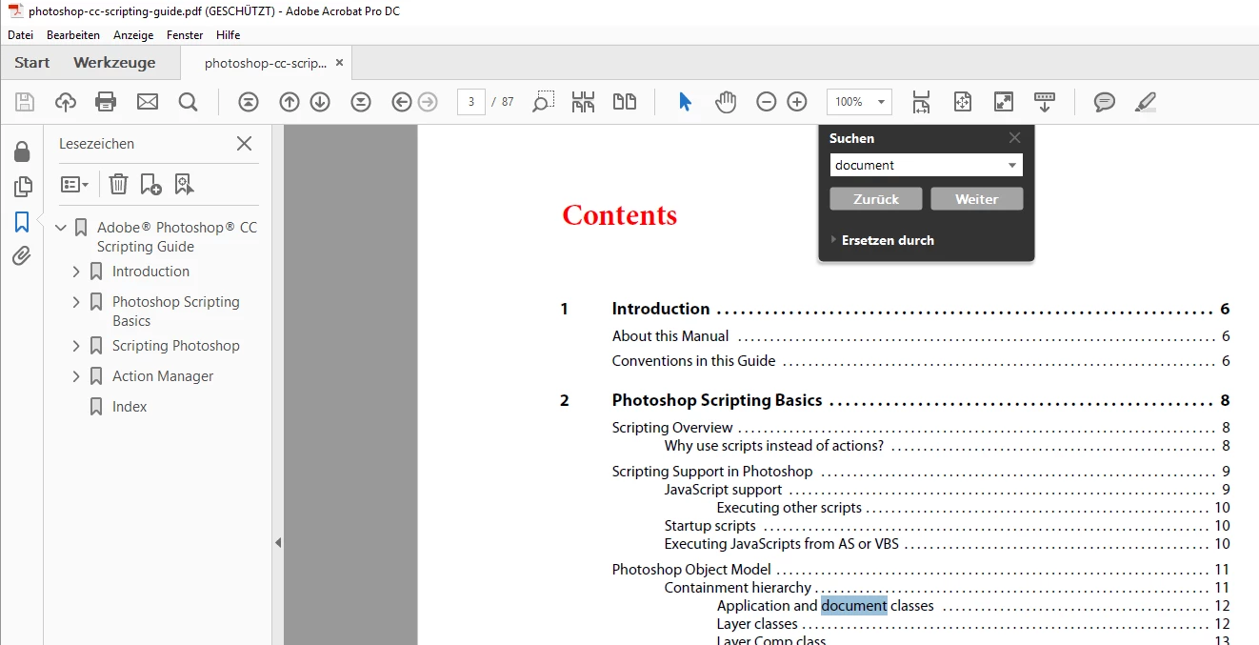The width and height of the screenshot is (1259, 645).
Task: Expand the Photoshop Scripting Basics bookmark
Action: (76, 302)
